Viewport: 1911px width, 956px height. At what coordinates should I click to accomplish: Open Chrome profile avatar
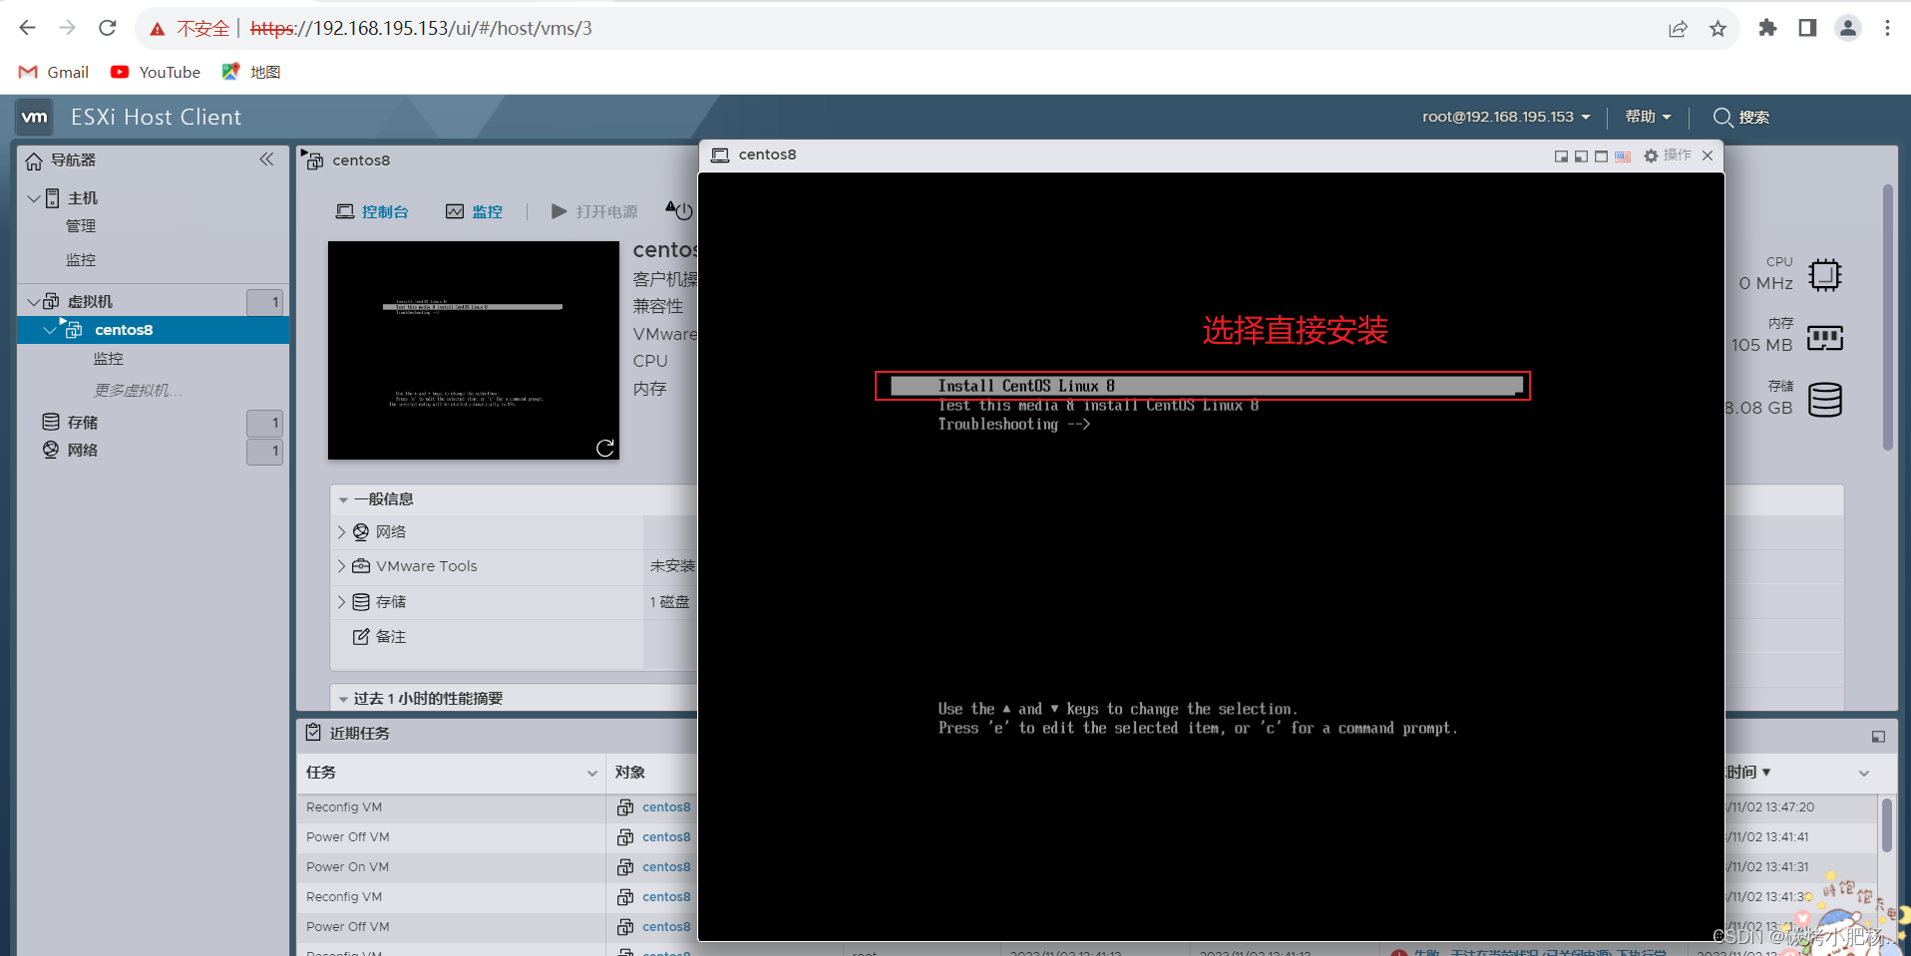tap(1848, 28)
